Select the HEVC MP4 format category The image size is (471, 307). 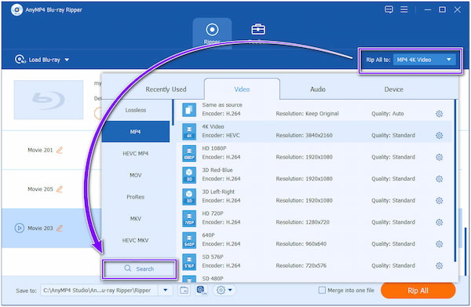coord(136,154)
